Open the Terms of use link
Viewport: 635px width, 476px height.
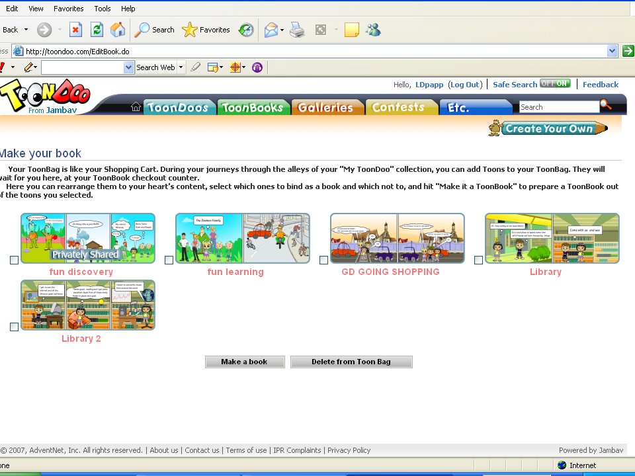(246, 450)
